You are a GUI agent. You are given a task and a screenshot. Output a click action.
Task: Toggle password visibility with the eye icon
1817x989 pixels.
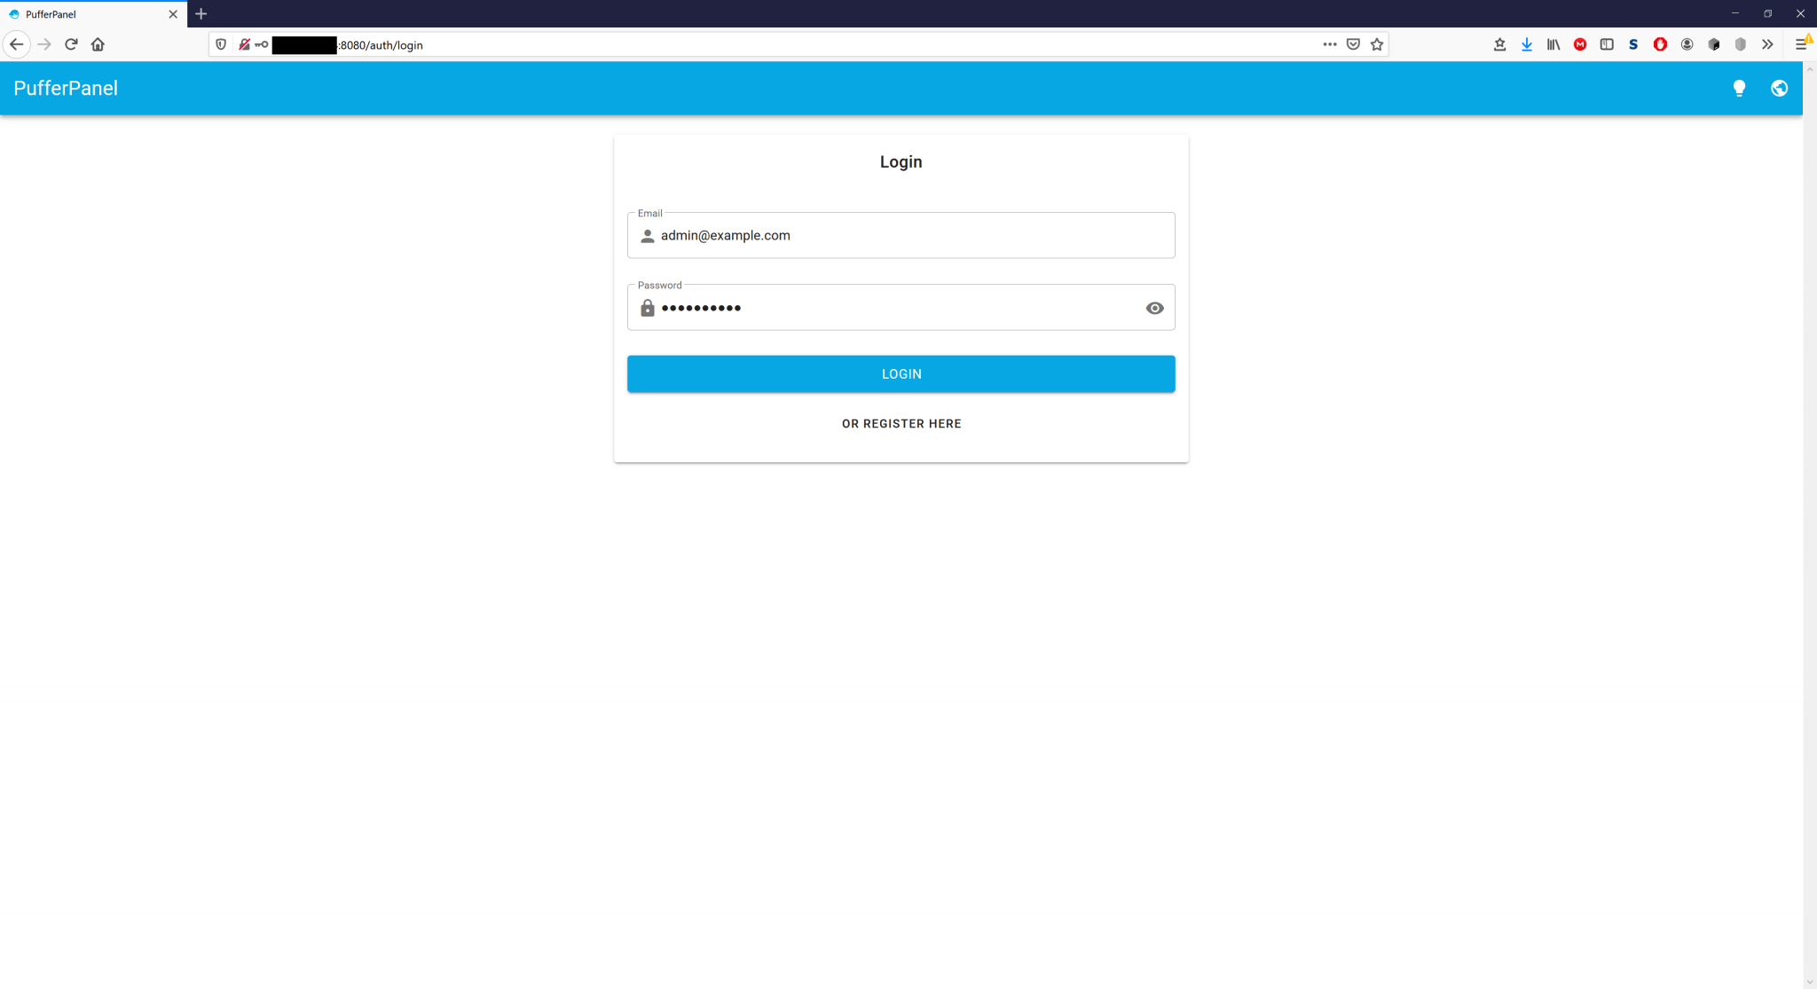tap(1154, 307)
